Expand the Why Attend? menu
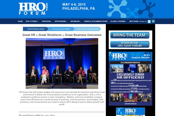Image resolution: width=174 pixels, height=116 pixels. 32,21
